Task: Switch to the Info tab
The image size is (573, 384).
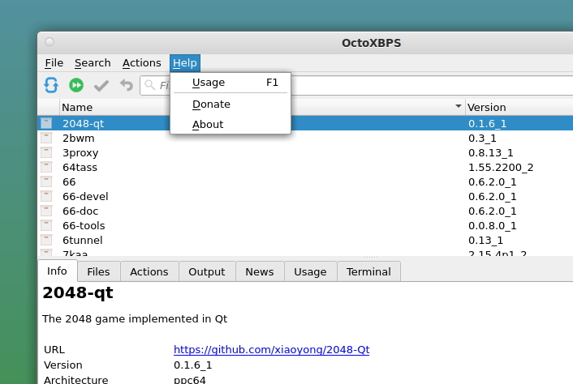Action: point(57,271)
